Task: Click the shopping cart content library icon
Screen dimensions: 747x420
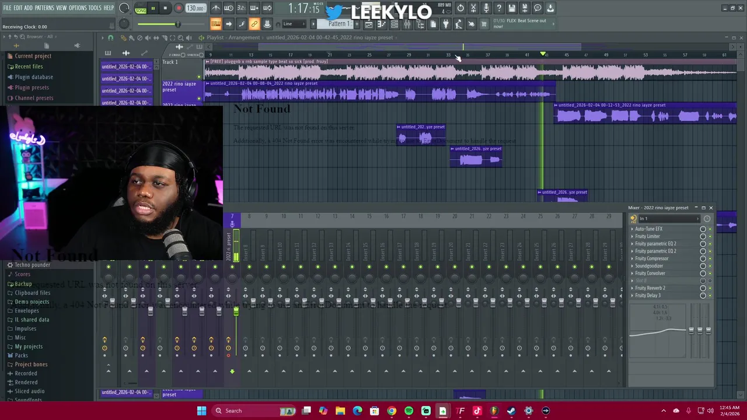Action: (x=483, y=24)
